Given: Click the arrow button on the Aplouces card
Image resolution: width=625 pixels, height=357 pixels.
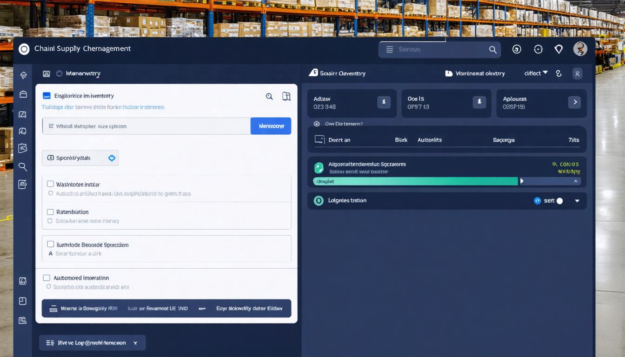Looking at the screenshot, I should click(574, 102).
